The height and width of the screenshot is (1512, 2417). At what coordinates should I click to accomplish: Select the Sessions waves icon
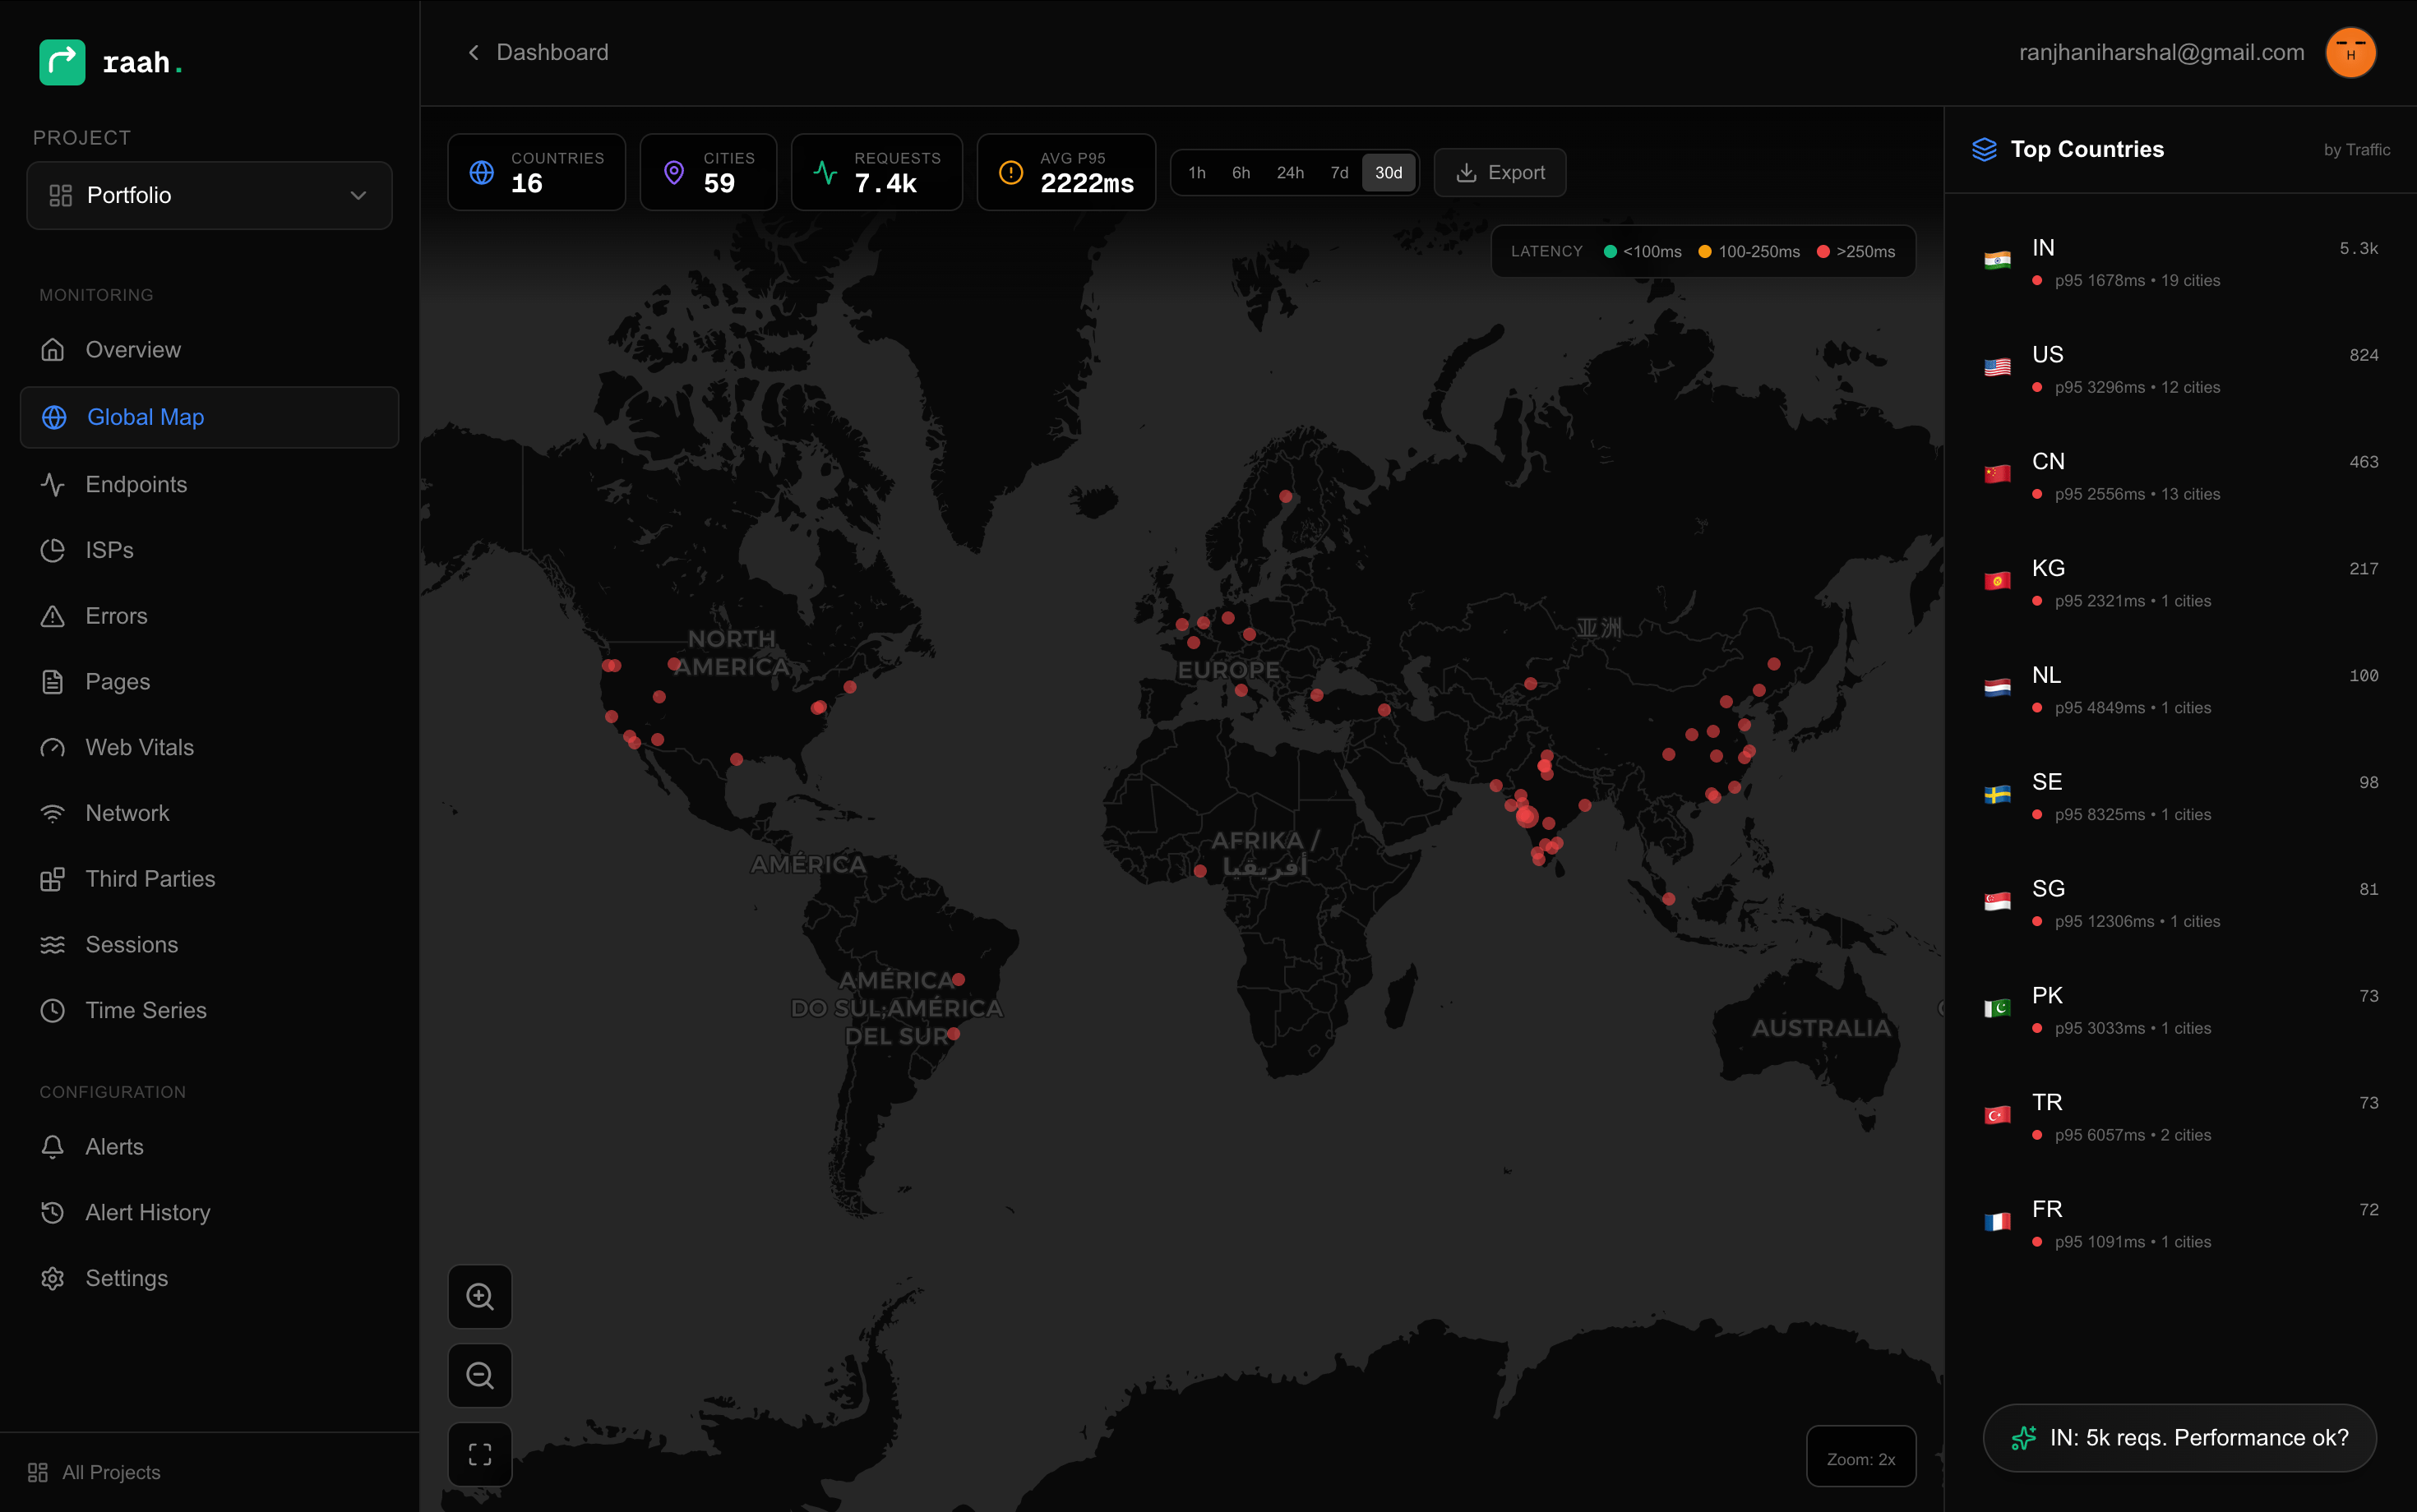[53, 944]
